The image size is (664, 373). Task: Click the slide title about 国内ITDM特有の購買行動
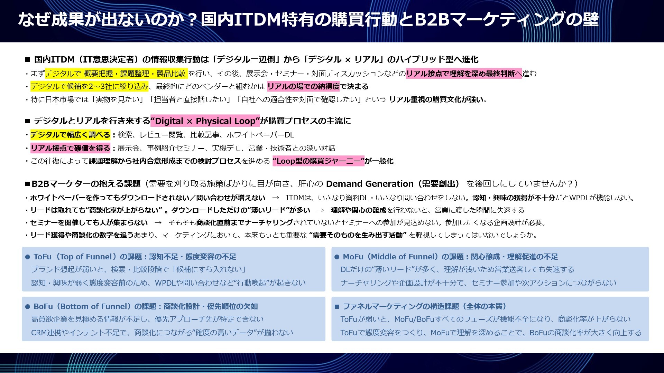click(x=308, y=19)
